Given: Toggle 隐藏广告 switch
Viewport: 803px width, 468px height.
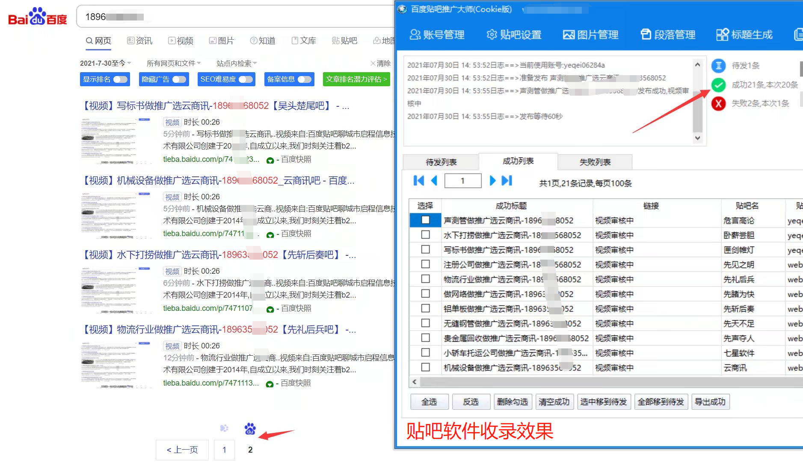Looking at the screenshot, I should point(179,79).
